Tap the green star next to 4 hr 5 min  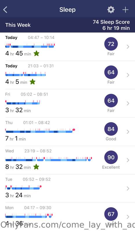click(x=32, y=82)
